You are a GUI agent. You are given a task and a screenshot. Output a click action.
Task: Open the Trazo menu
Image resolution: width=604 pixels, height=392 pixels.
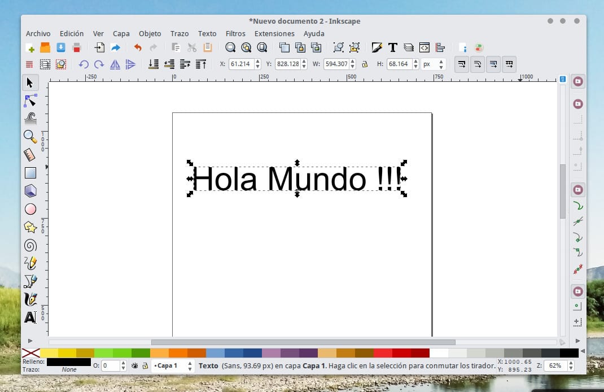tap(179, 34)
